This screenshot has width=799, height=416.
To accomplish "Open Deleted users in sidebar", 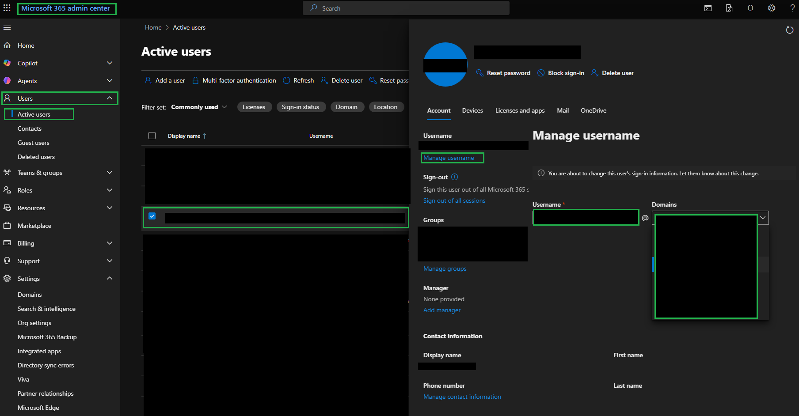I will [36, 157].
